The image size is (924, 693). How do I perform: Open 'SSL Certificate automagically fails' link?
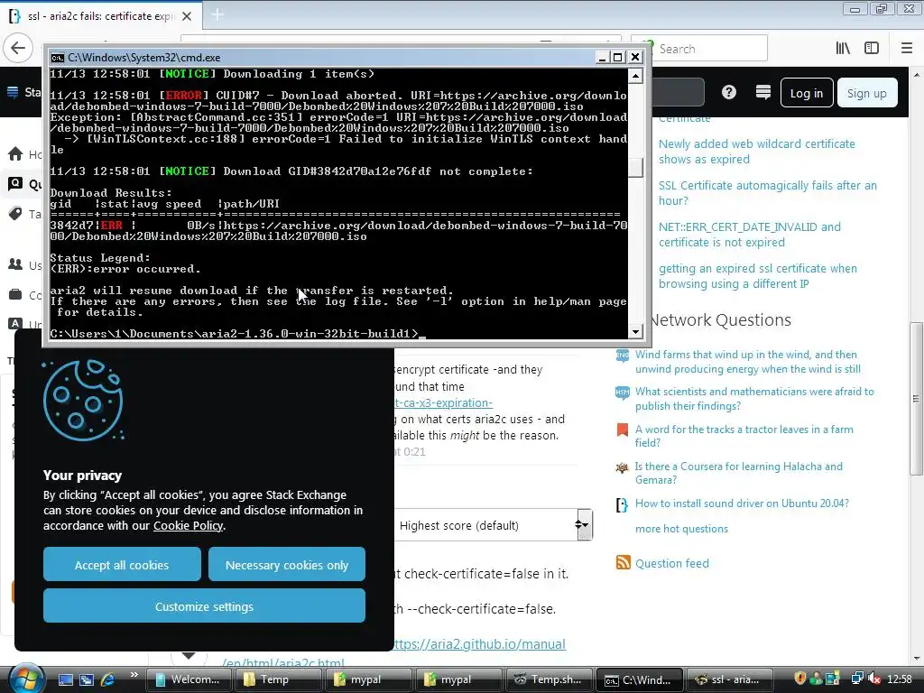[x=767, y=193]
